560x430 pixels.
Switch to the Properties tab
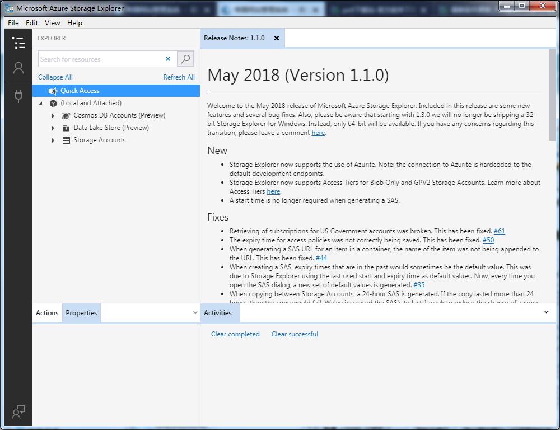click(x=81, y=313)
